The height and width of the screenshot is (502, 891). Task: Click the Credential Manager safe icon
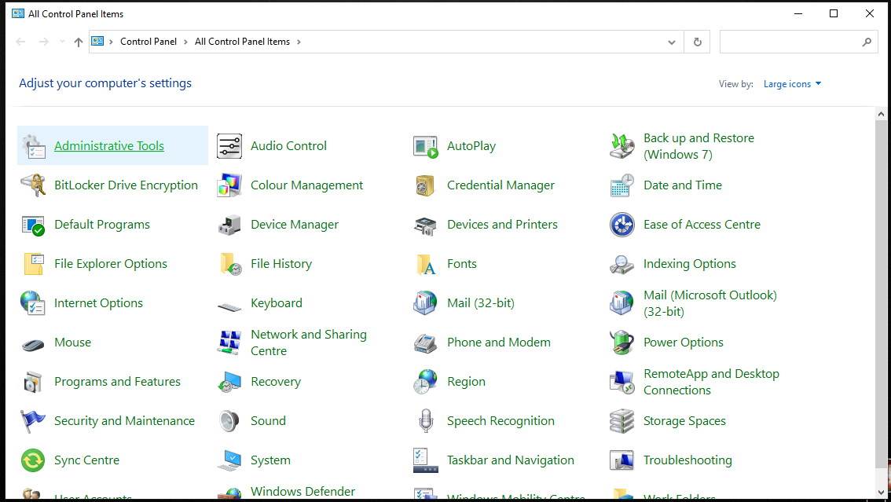[x=426, y=185]
